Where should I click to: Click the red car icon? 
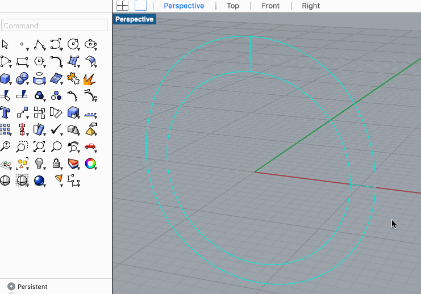coord(90,146)
